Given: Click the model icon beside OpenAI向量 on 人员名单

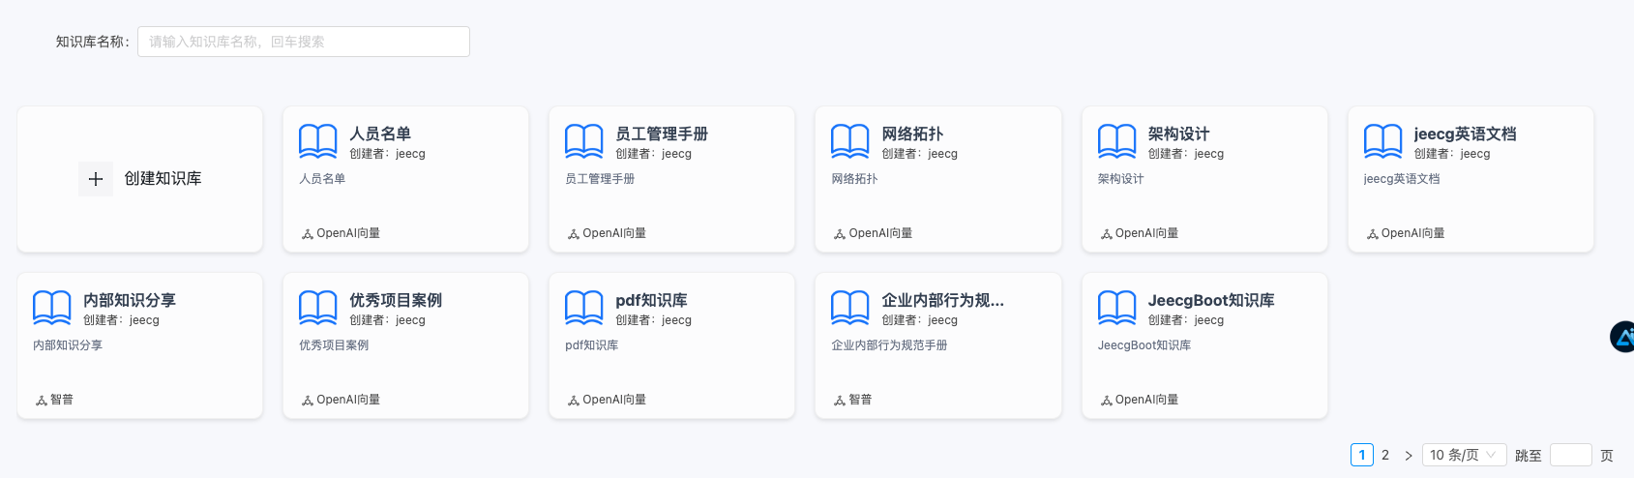Looking at the screenshot, I should [x=308, y=234].
